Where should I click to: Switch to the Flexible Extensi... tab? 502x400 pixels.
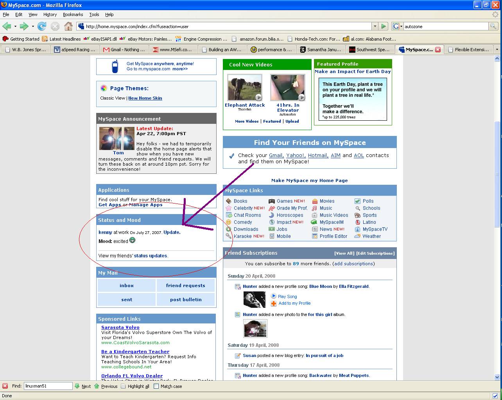468,50
